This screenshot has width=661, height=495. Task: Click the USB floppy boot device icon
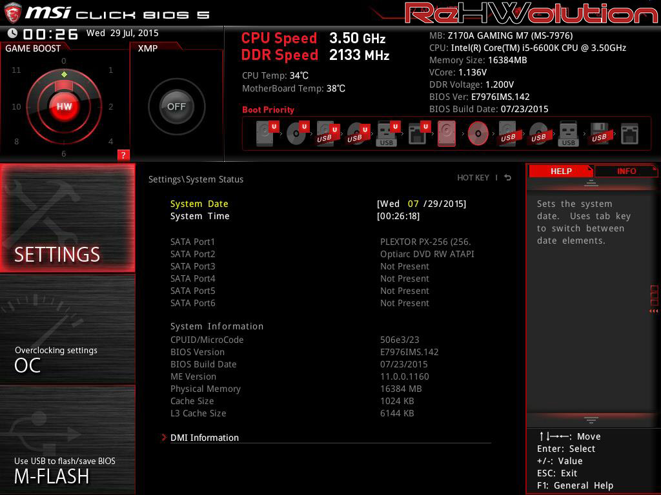click(x=598, y=133)
